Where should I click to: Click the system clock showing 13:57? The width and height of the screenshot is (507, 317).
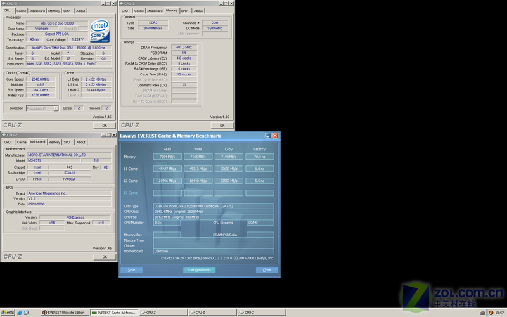499,313
